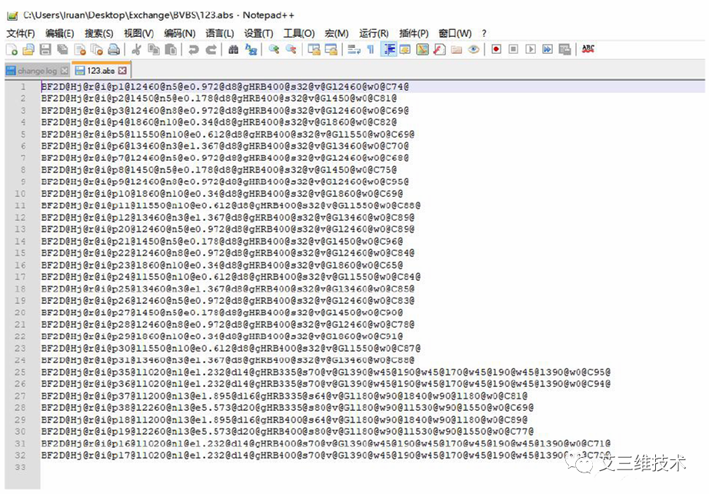
Task: Redo the edit via toolbar arrow
Action: tap(211, 49)
